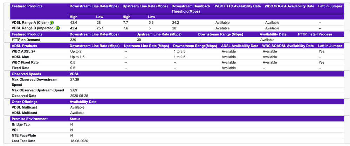The width and height of the screenshot is (350, 146).
Task: Select the WBC SOGEA Availability Date column header
Action: (x=289, y=6)
